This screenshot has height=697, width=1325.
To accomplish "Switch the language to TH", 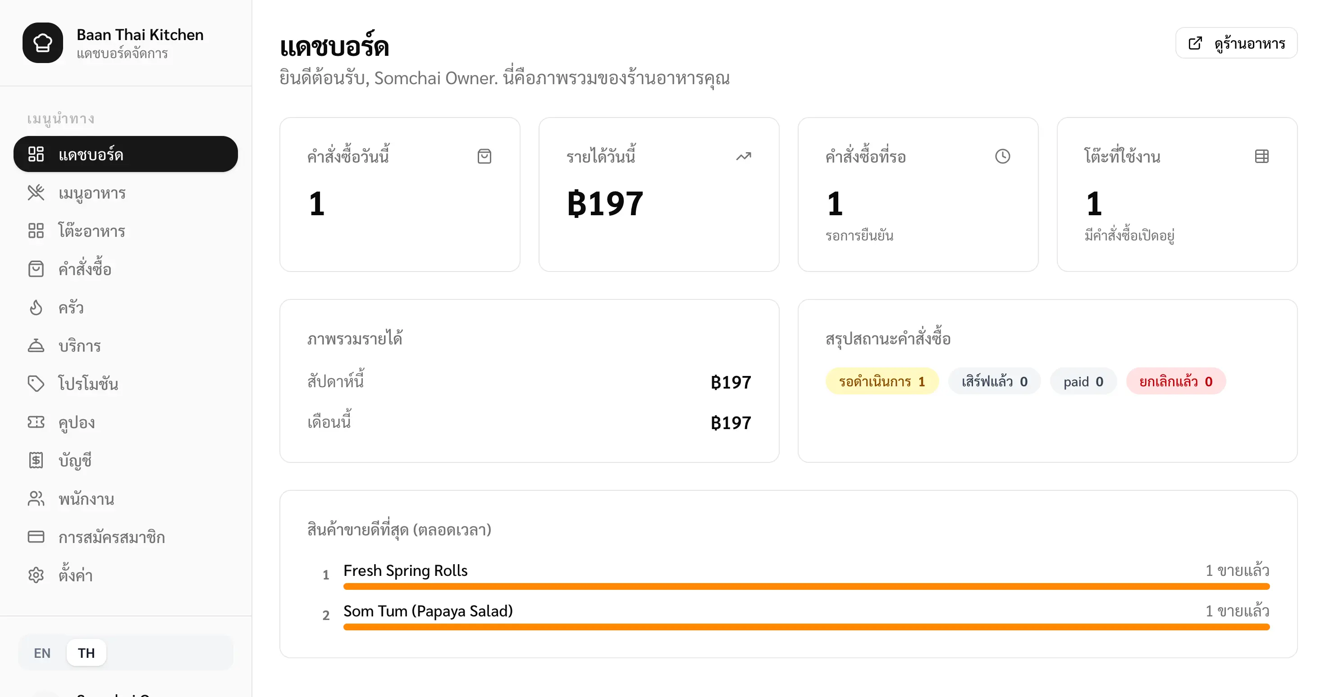I will [x=87, y=653].
